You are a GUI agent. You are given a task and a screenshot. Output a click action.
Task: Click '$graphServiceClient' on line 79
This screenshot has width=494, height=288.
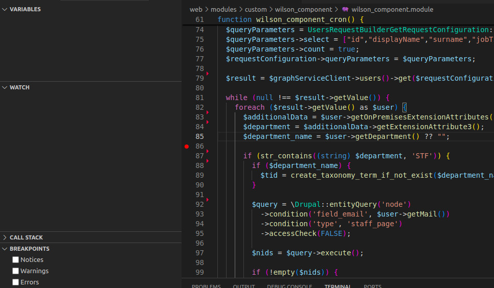pos(310,78)
